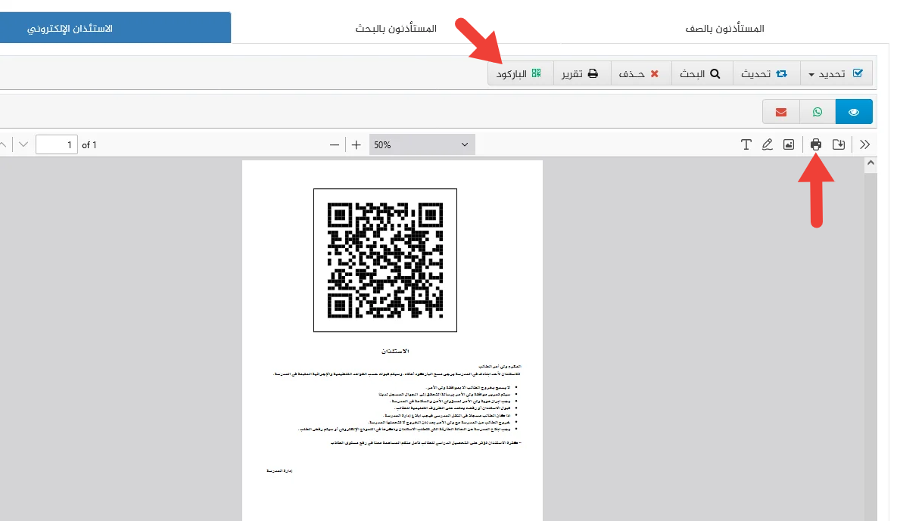
Task: Click the 'of 1' page count text
Action: [x=89, y=145]
